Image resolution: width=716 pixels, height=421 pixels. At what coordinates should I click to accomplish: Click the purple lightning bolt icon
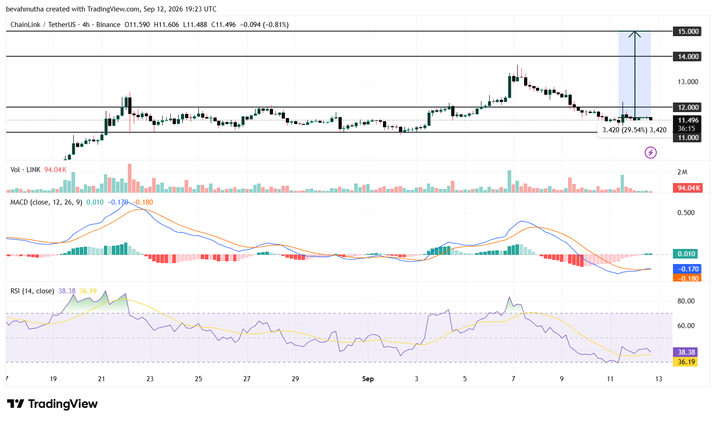tap(650, 152)
